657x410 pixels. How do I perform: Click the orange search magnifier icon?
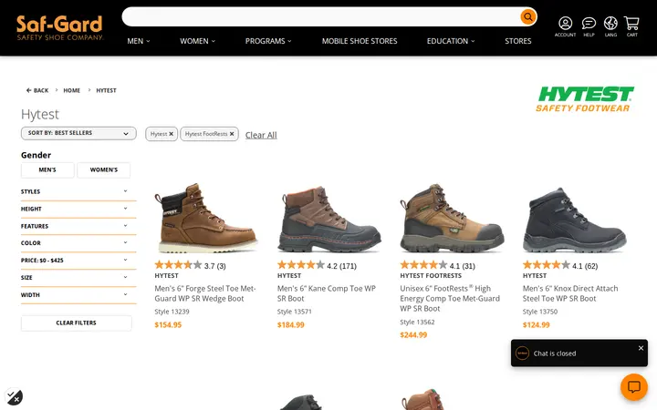tap(528, 16)
